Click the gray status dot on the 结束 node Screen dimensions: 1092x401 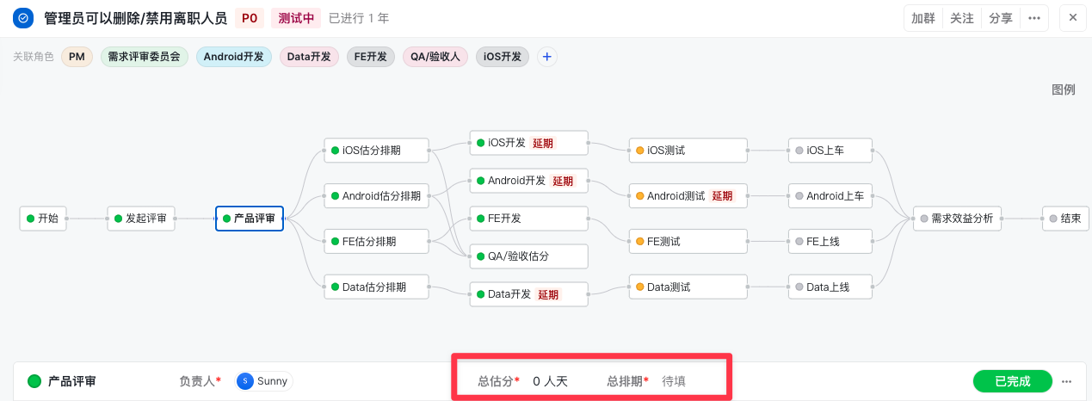(1054, 219)
